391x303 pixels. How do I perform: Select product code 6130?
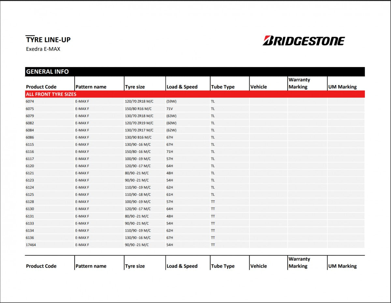coord(30,209)
